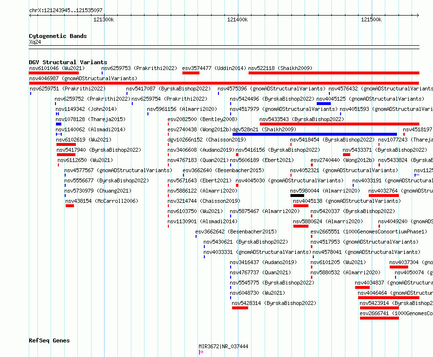Click the 121300k ruler tick label

click(104, 19)
